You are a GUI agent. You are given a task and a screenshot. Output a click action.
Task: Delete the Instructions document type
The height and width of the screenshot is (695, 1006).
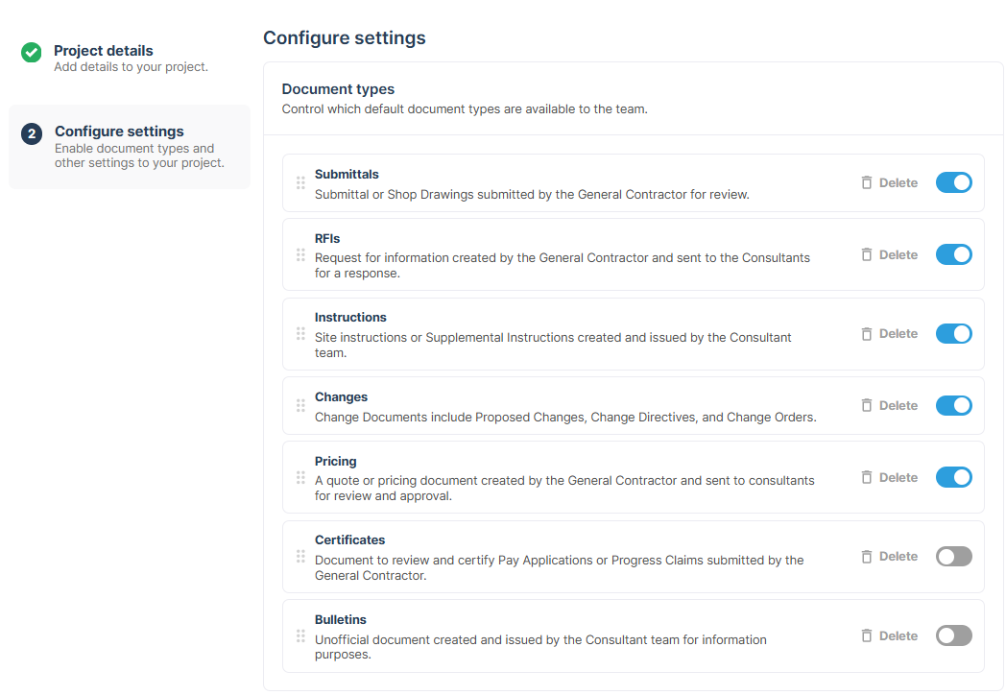(x=889, y=334)
